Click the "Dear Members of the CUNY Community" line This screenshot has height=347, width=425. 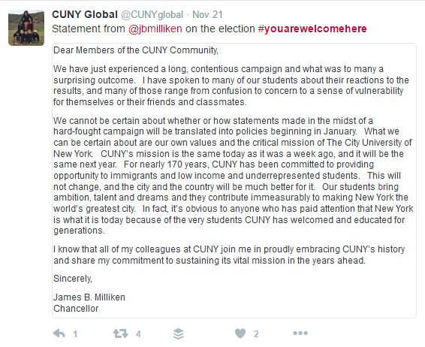(136, 50)
